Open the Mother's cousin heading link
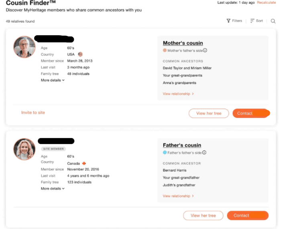The width and height of the screenshot is (281, 229). 183,43
